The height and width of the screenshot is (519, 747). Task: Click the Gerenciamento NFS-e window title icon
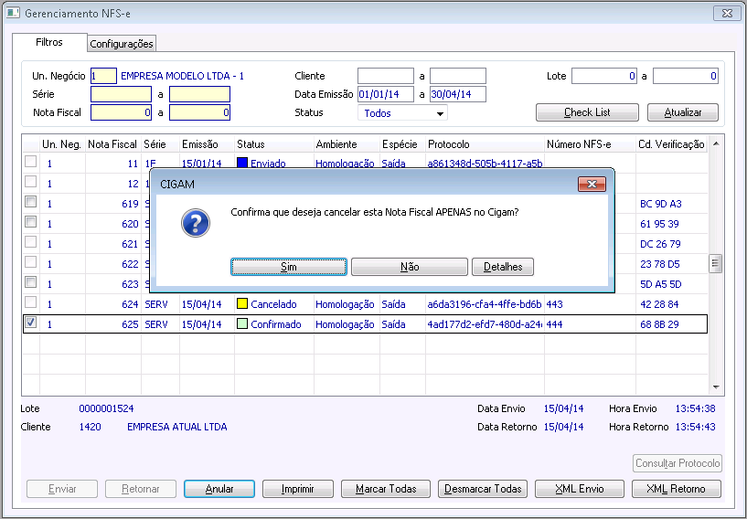[13, 13]
